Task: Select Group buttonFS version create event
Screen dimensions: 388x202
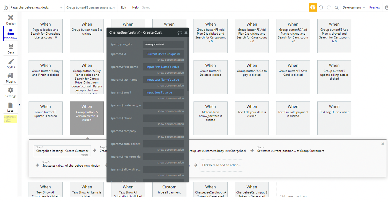Action: pos(87,118)
